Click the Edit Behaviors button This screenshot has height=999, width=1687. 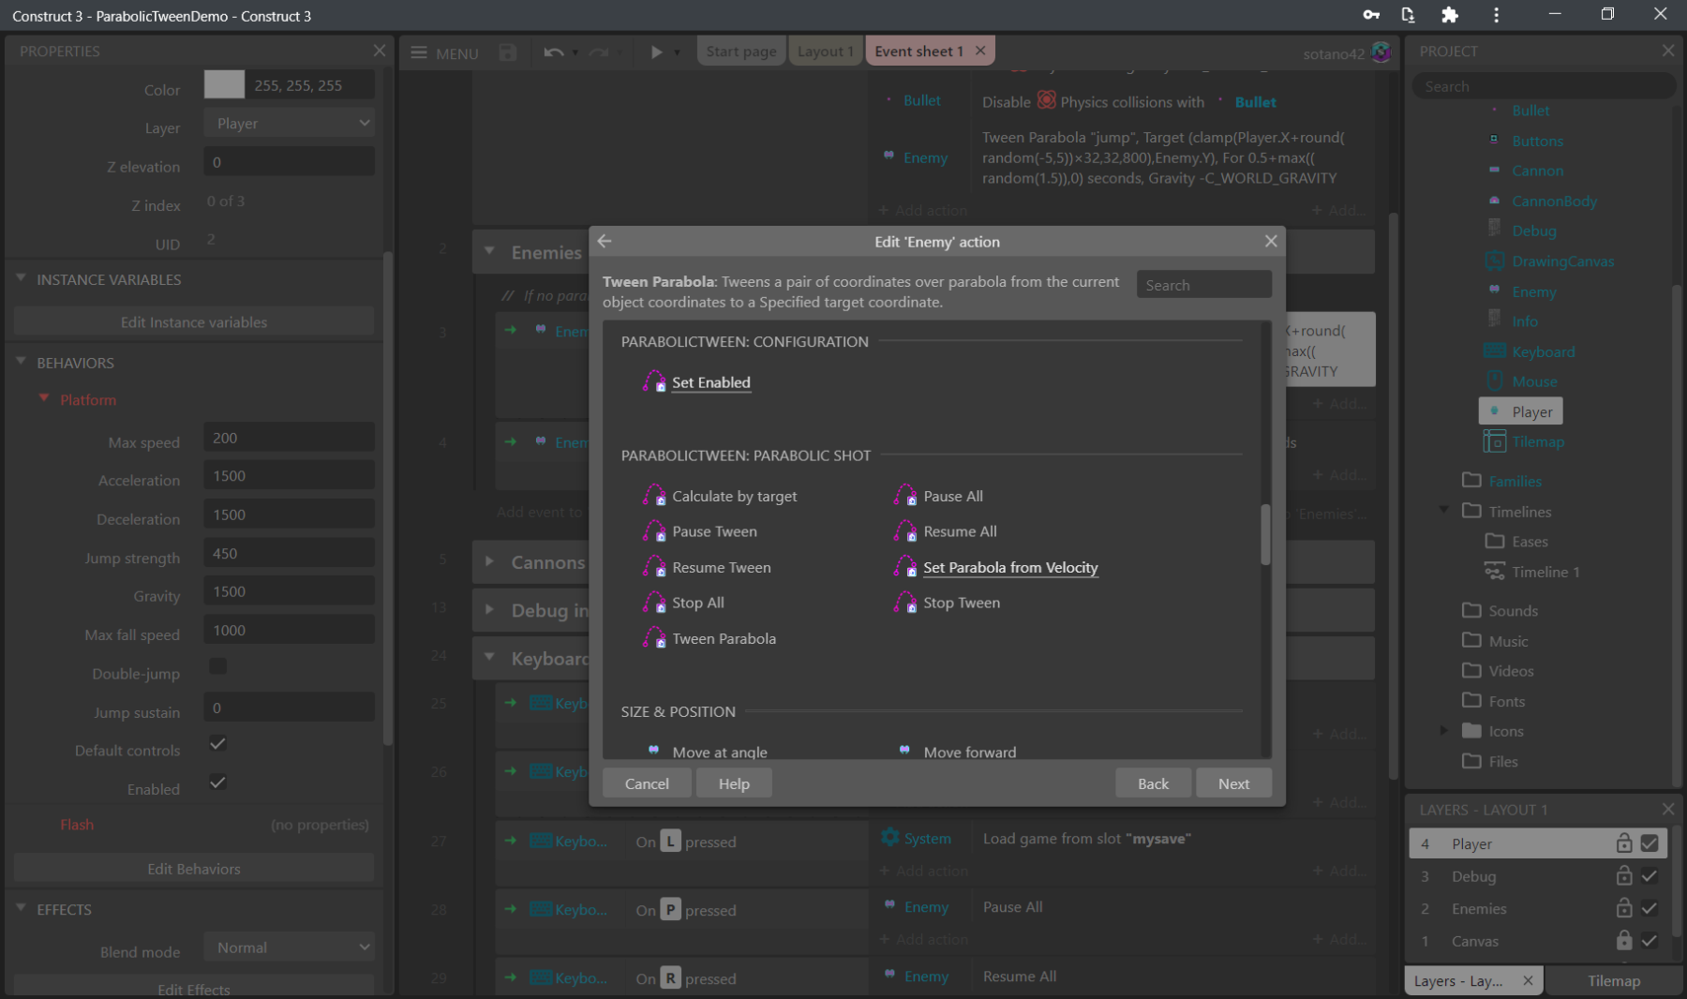pos(193,868)
